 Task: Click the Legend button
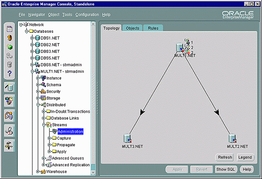pyautogui.click(x=245, y=157)
